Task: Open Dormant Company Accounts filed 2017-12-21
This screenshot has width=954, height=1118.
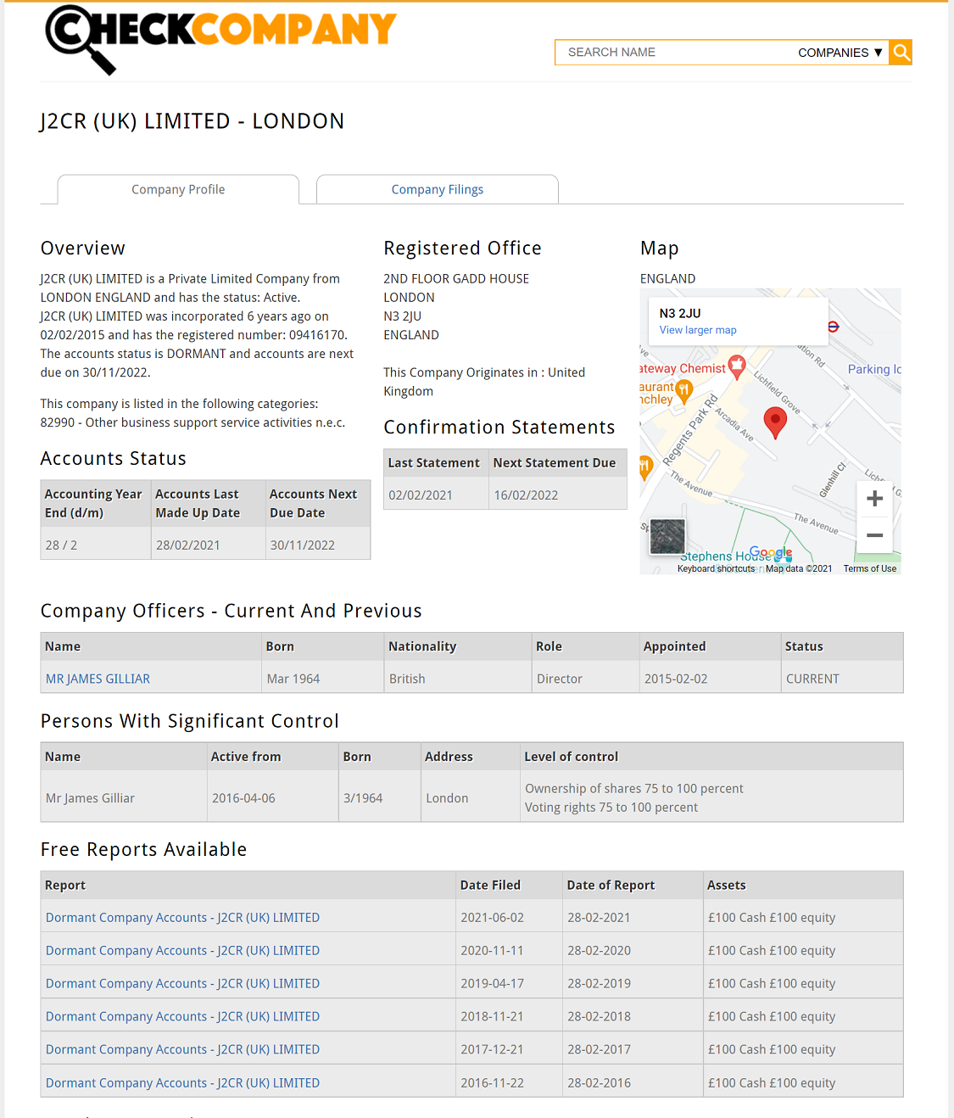Action: (182, 1049)
